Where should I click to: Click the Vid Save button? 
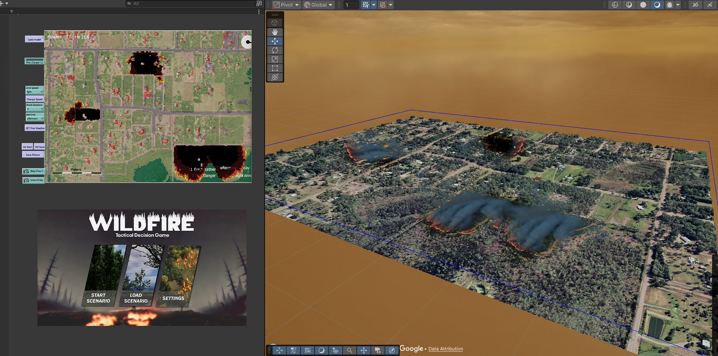click(39, 147)
